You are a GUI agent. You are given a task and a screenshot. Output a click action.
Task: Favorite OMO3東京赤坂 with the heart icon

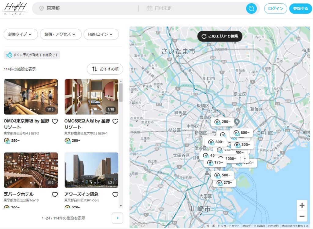(55, 121)
